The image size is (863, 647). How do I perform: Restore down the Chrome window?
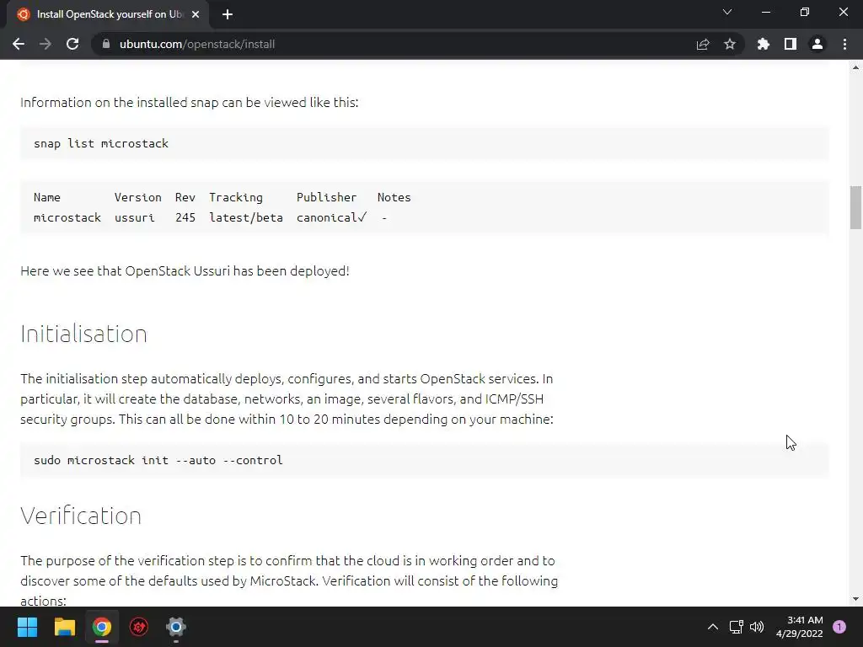(x=805, y=12)
